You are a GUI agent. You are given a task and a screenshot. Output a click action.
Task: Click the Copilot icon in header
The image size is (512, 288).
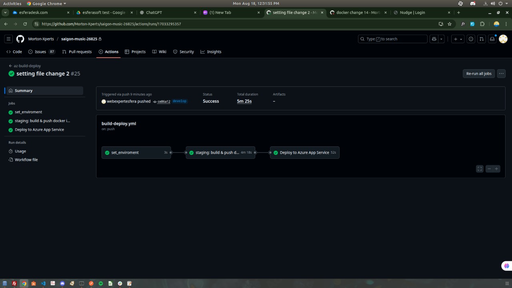tap(434, 39)
